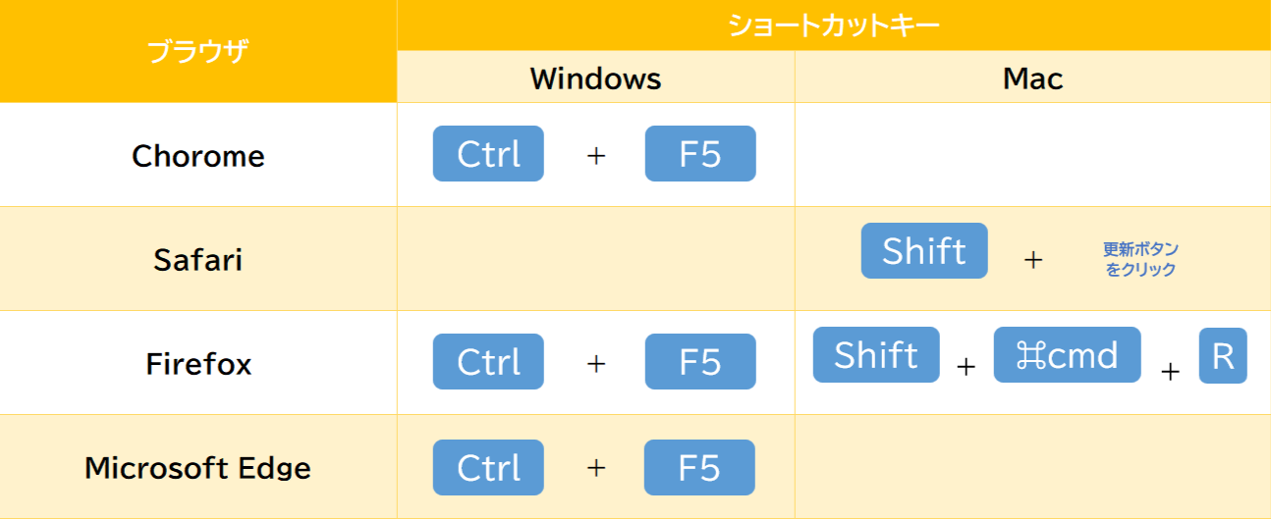Click the F5 key in Microsoft Edge row

click(700, 467)
